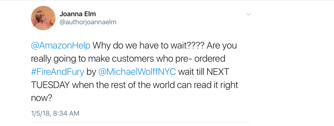
Task: Click the divider line below the timestamp
Action: pyautogui.click(x=140, y=122)
